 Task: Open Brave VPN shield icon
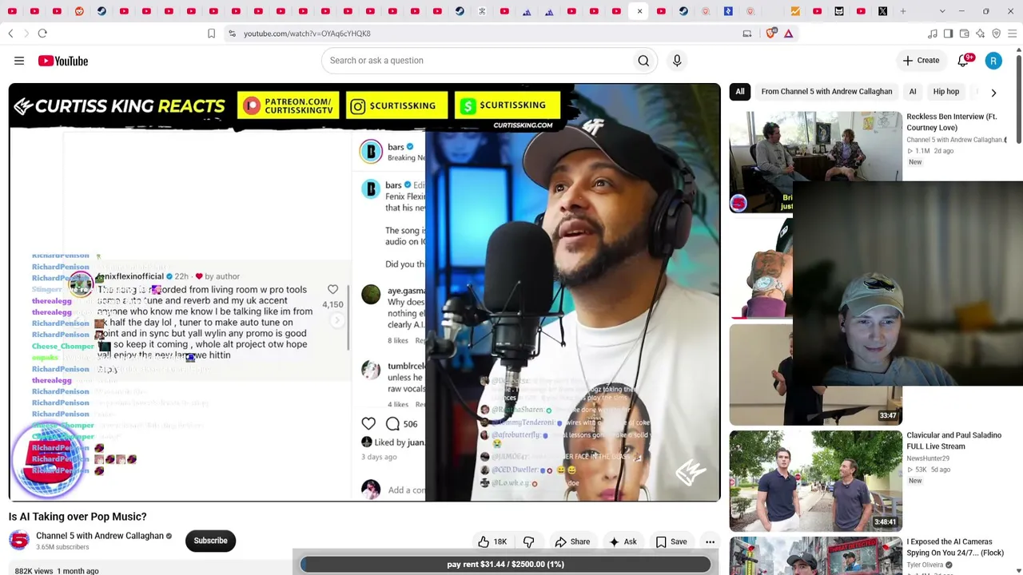click(x=996, y=34)
